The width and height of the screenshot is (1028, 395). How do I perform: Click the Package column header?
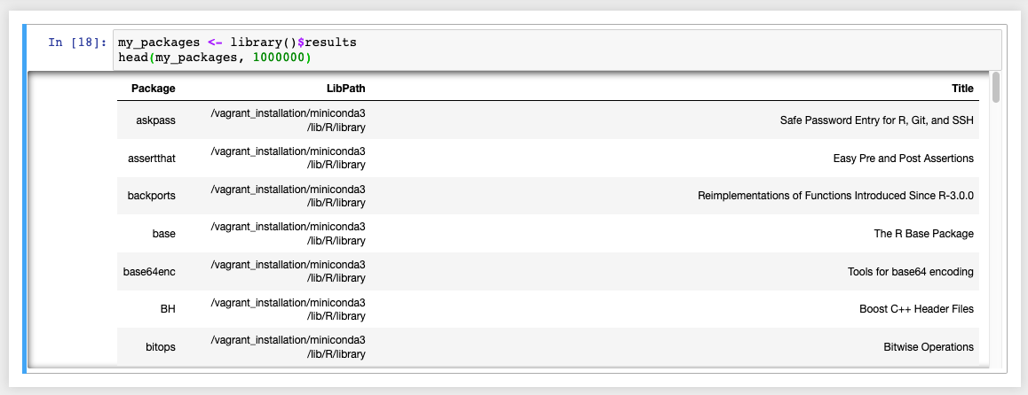[153, 89]
